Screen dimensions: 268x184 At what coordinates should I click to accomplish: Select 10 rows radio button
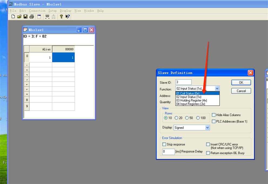coord(166,118)
